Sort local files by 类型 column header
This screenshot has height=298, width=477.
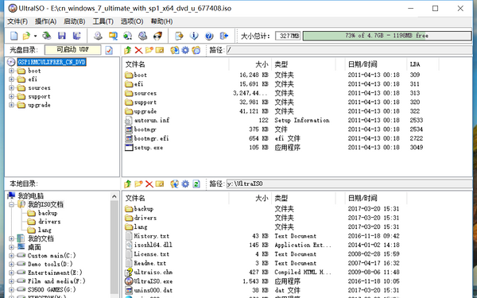point(304,198)
